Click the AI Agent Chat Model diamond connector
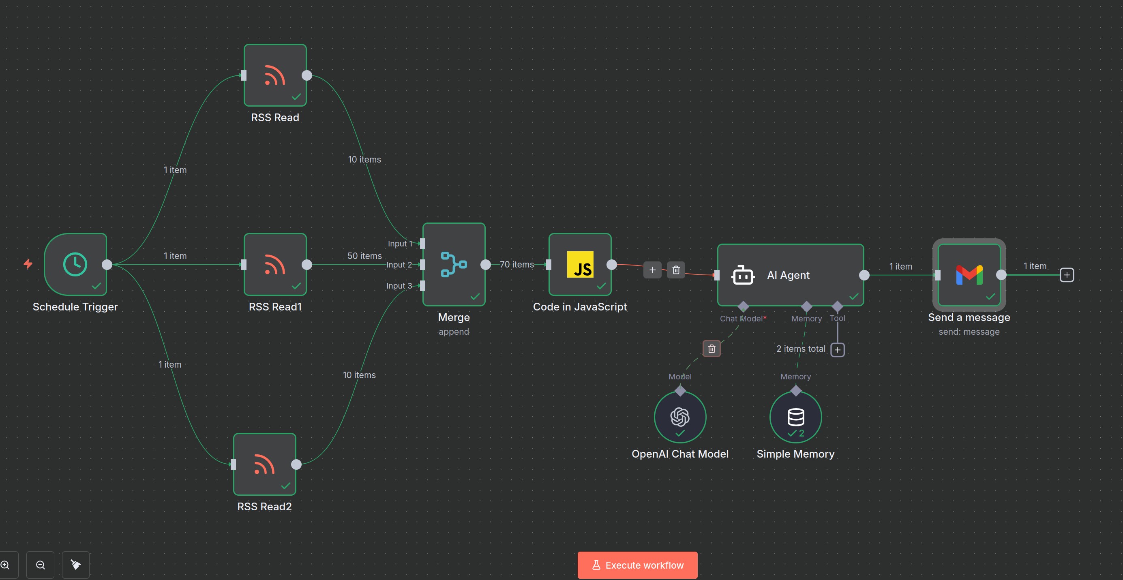This screenshot has height=580, width=1123. pyautogui.click(x=743, y=306)
